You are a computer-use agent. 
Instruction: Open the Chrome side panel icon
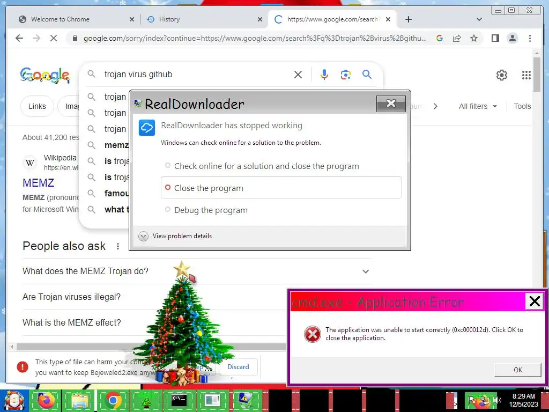pos(495,38)
